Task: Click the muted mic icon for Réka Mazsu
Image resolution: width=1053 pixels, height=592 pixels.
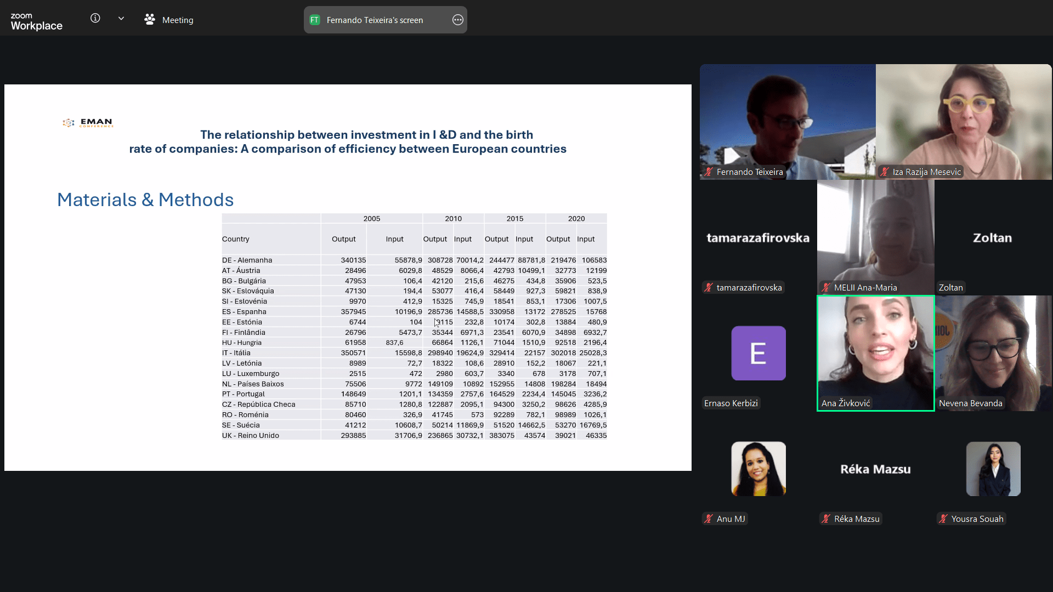Action: (x=826, y=519)
